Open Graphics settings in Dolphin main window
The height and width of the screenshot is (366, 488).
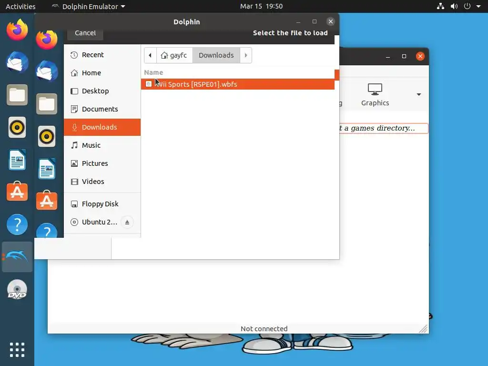pos(375,95)
